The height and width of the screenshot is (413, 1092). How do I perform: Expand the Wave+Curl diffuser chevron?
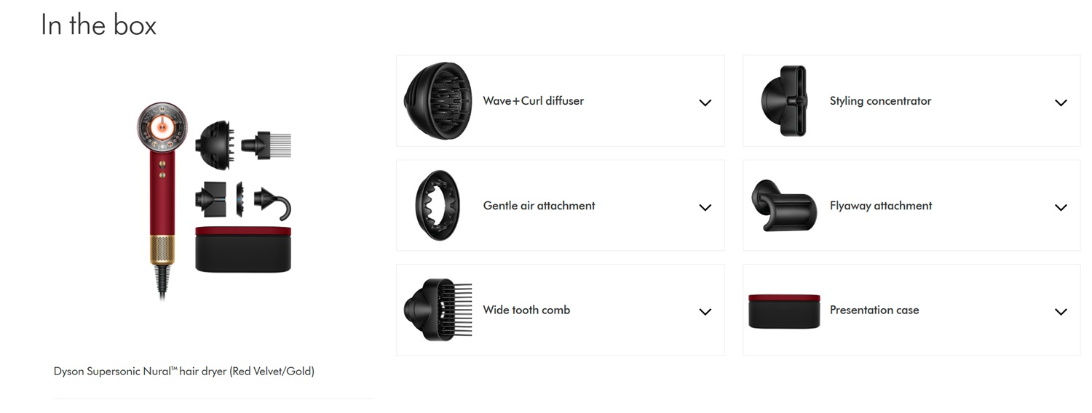coord(705,103)
